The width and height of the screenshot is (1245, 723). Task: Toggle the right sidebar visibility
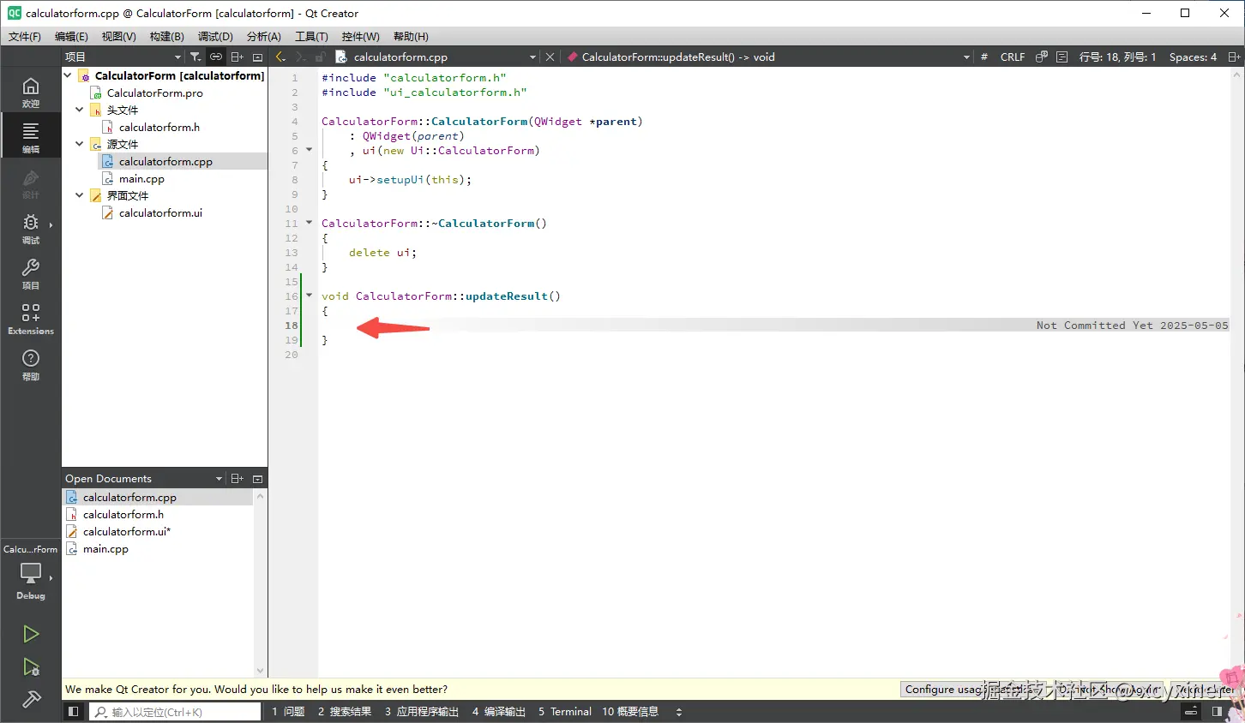point(1217,712)
